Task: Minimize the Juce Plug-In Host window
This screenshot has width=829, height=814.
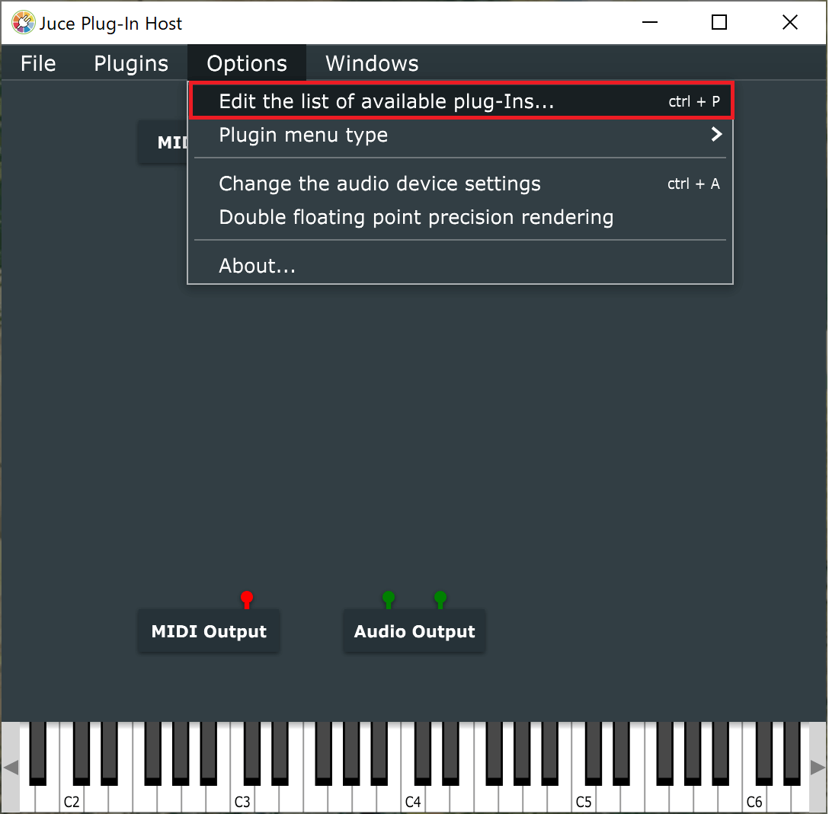Action: [650, 23]
